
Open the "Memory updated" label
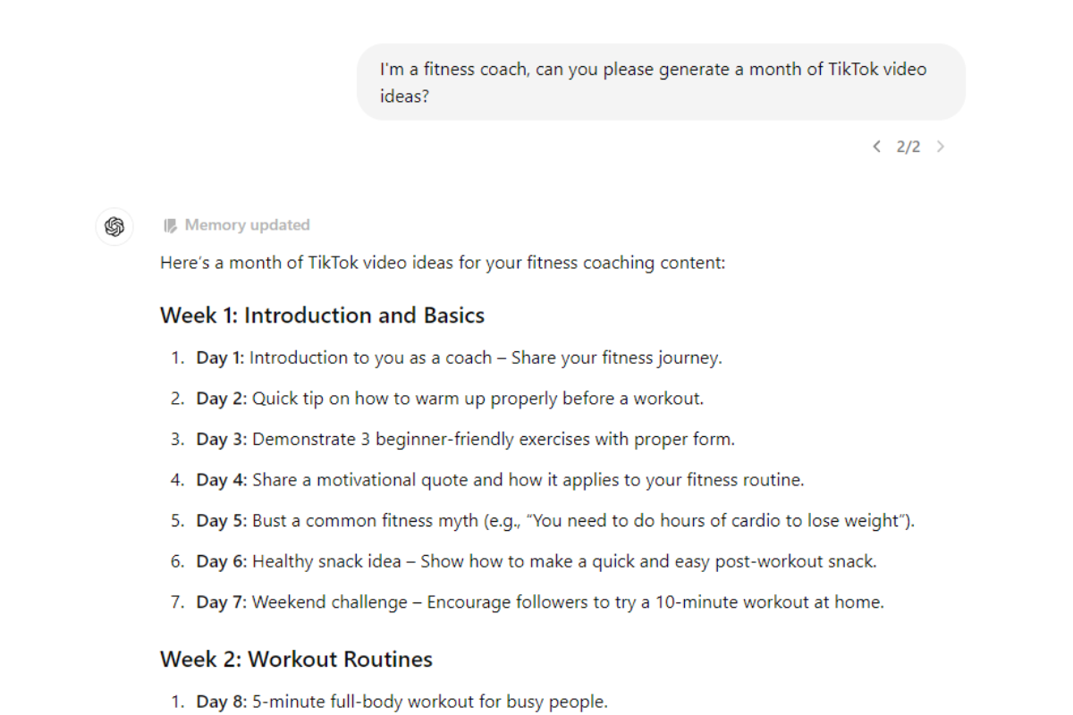tap(247, 225)
